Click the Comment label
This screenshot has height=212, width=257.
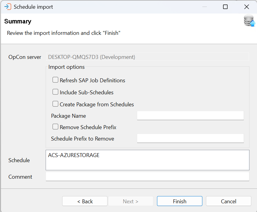20,177
